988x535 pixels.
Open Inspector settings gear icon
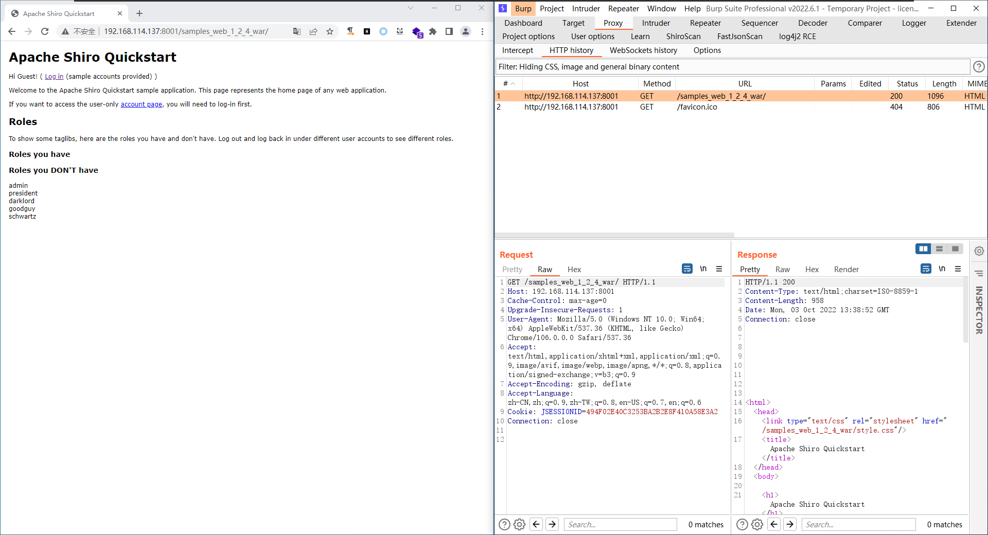pyautogui.click(x=979, y=251)
